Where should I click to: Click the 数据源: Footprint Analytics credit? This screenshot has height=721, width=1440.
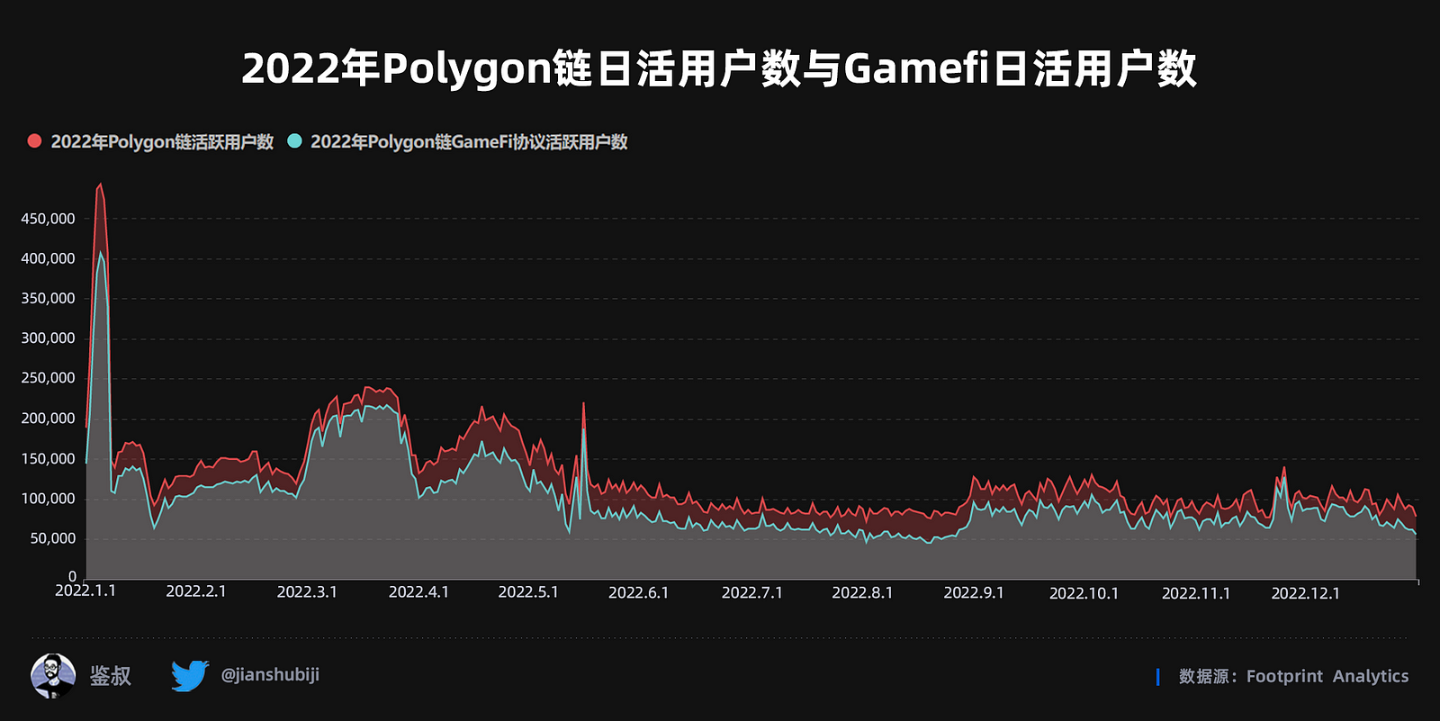pyautogui.click(x=1293, y=676)
